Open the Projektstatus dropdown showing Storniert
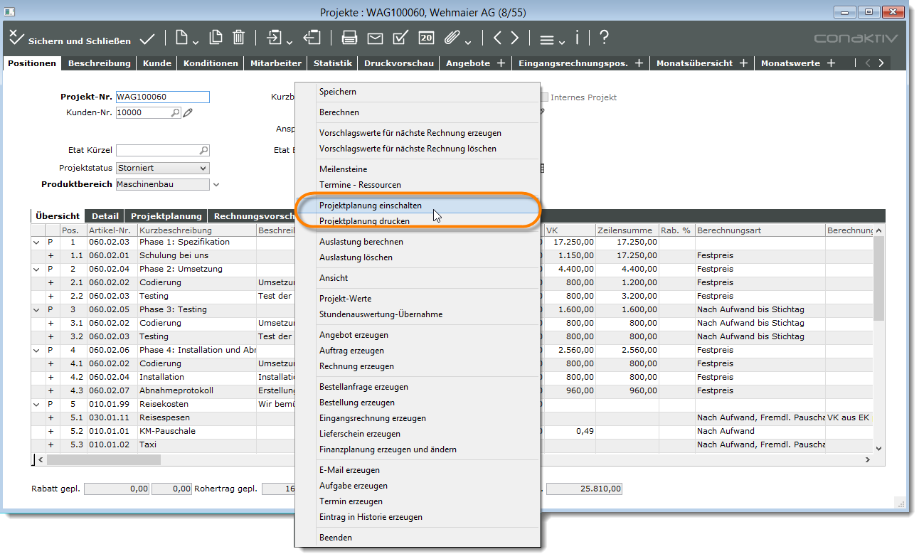919x554 pixels. 203,169
